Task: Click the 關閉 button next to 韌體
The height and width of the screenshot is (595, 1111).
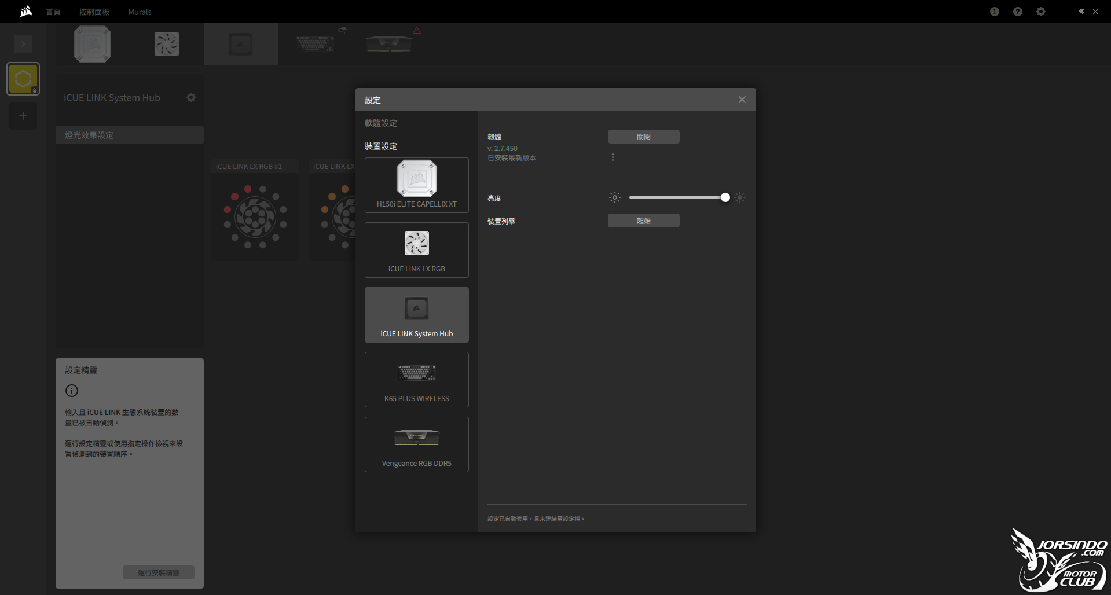Action: pyautogui.click(x=644, y=137)
